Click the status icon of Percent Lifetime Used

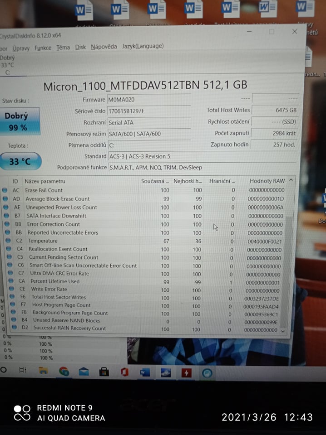pyautogui.click(x=11, y=281)
